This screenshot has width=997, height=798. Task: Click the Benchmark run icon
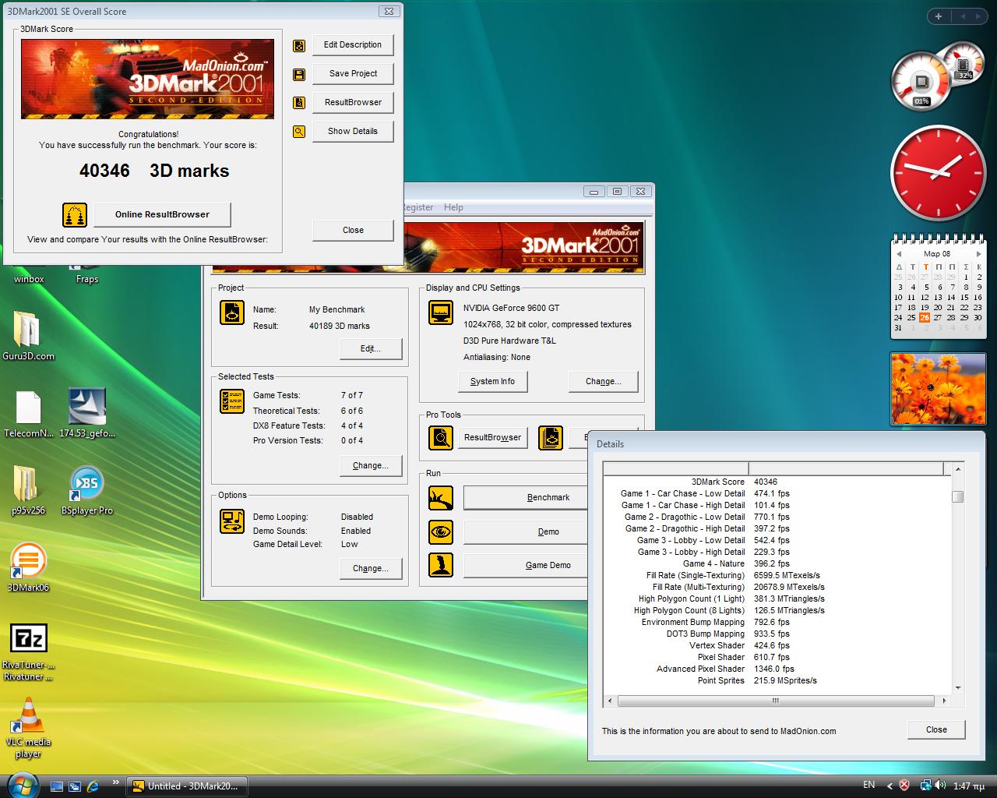pyautogui.click(x=441, y=497)
